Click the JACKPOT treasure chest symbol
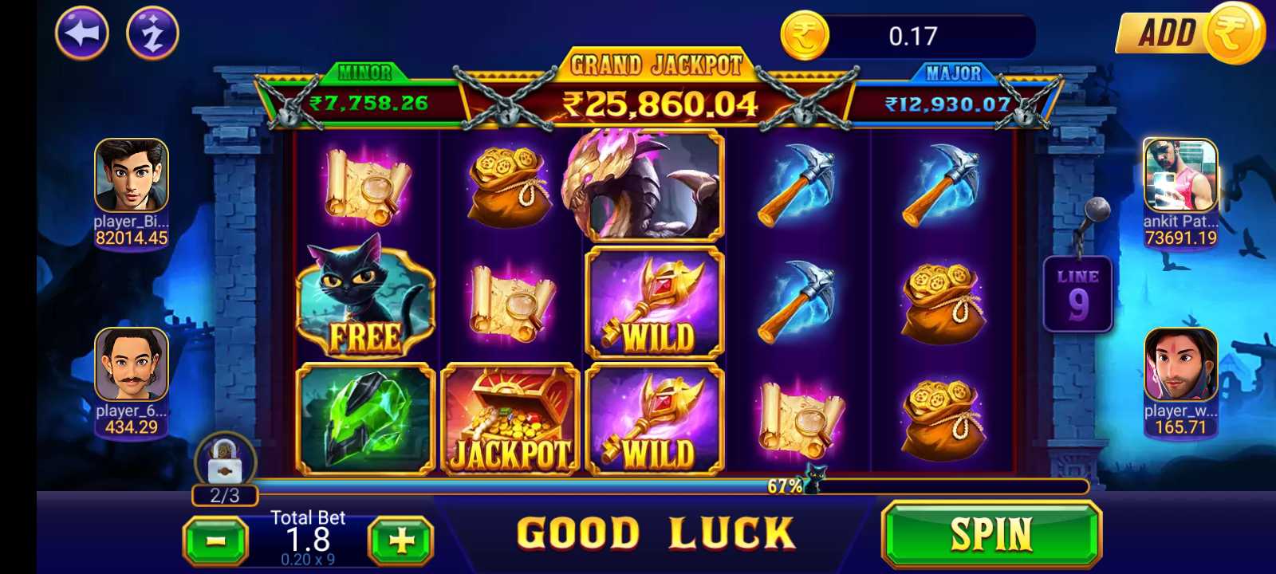This screenshot has width=1276, height=574. click(x=510, y=419)
